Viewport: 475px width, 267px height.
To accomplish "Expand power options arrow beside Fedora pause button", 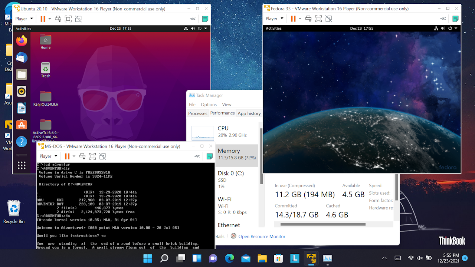I will click(300, 19).
